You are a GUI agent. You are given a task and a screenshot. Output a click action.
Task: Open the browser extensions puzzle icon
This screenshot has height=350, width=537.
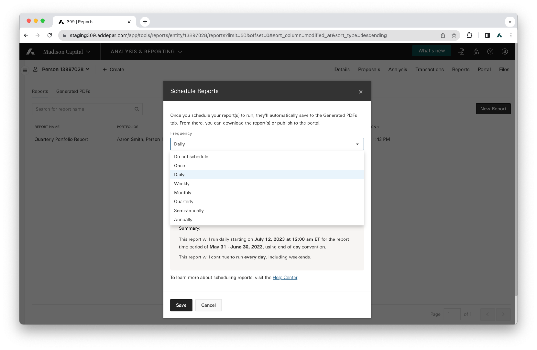tap(469, 35)
